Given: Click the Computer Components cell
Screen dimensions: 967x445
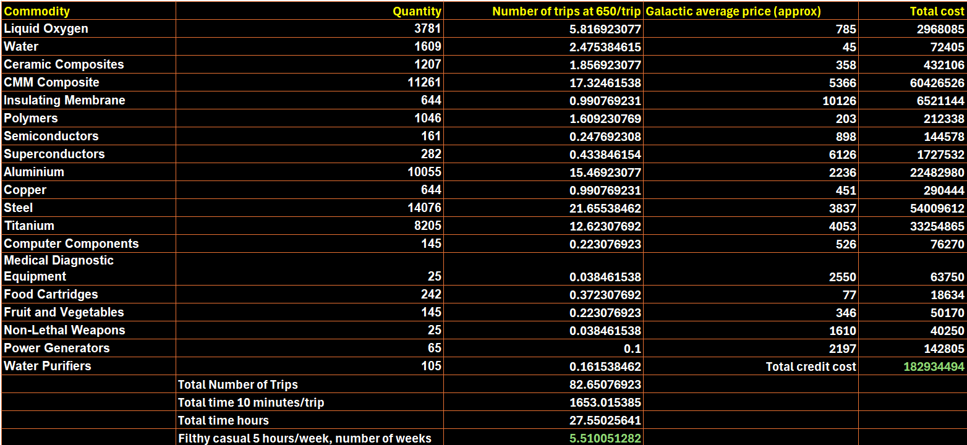Looking at the screenshot, I should (x=88, y=244).
